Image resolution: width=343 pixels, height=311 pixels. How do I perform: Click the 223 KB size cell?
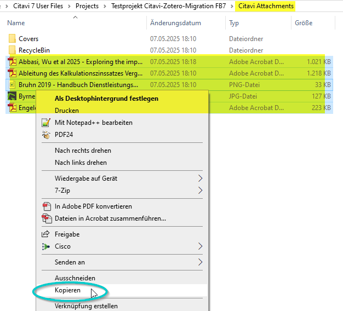321,108
